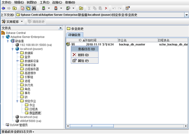Open the 帮助(H) menu
The width and height of the screenshot is (189, 134).
[70, 2]
